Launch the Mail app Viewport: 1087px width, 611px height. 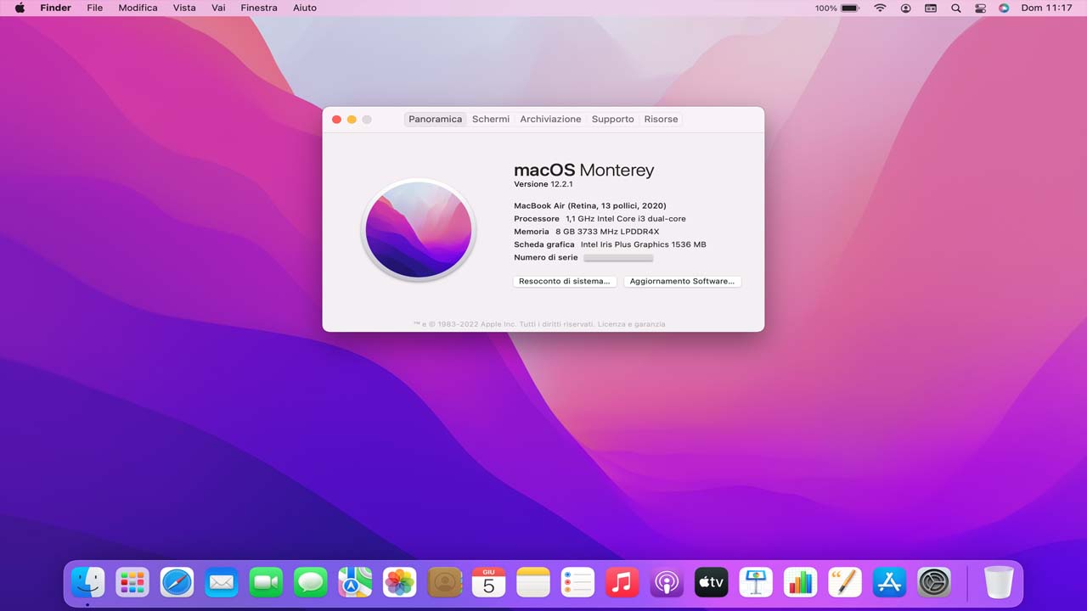(221, 582)
